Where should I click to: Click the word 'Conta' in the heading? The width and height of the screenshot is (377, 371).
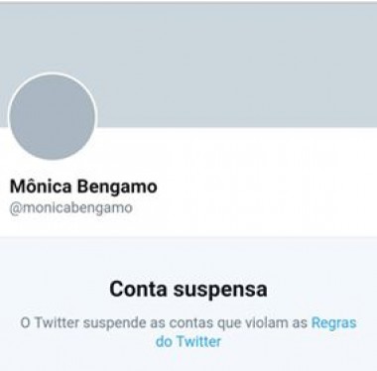139,289
